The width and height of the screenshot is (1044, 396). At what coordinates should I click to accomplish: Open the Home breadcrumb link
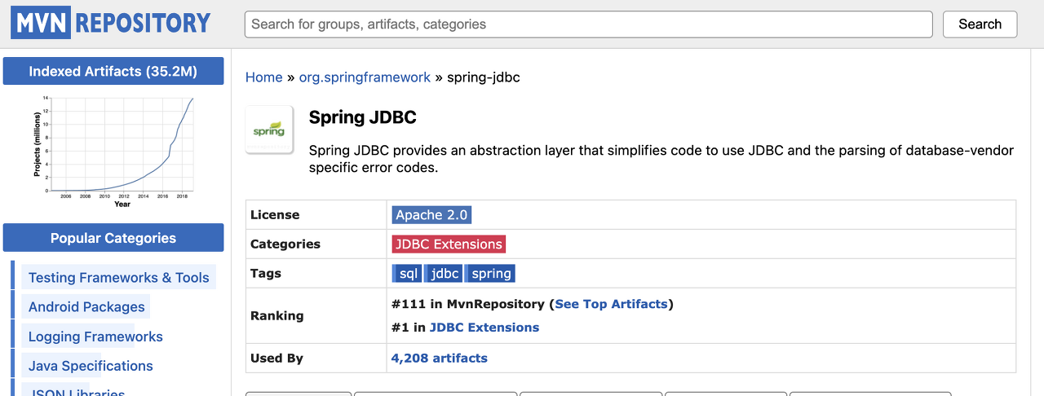tap(263, 77)
